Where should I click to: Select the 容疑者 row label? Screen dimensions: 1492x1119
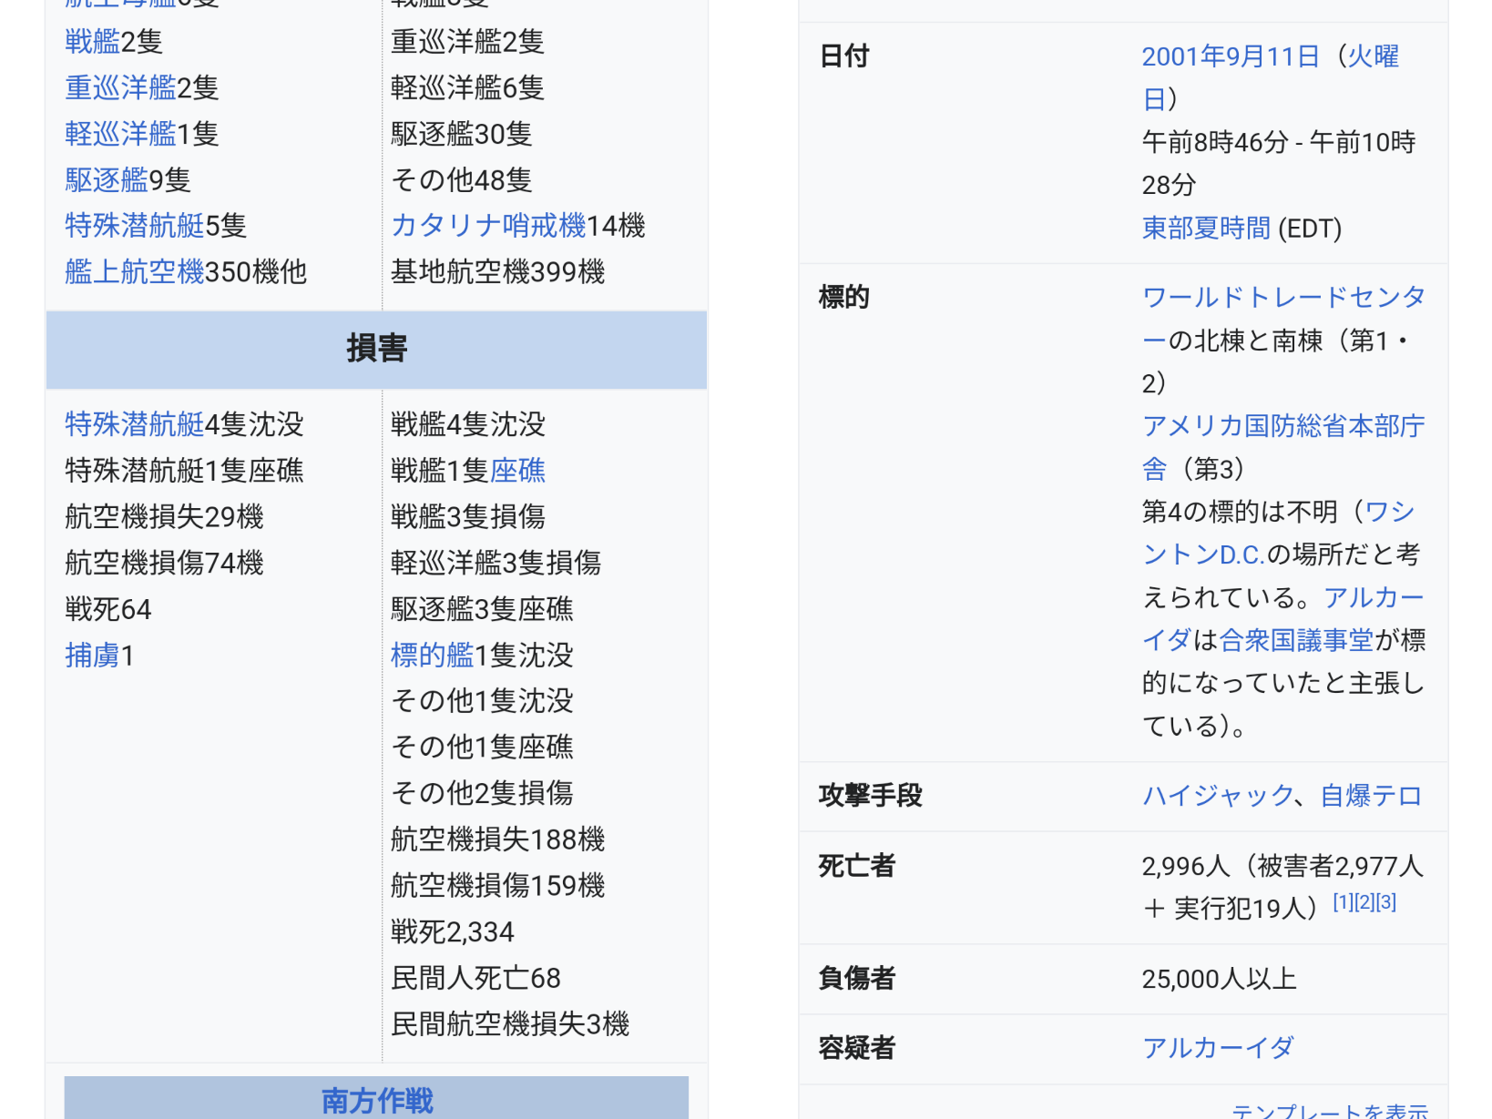tap(857, 1048)
